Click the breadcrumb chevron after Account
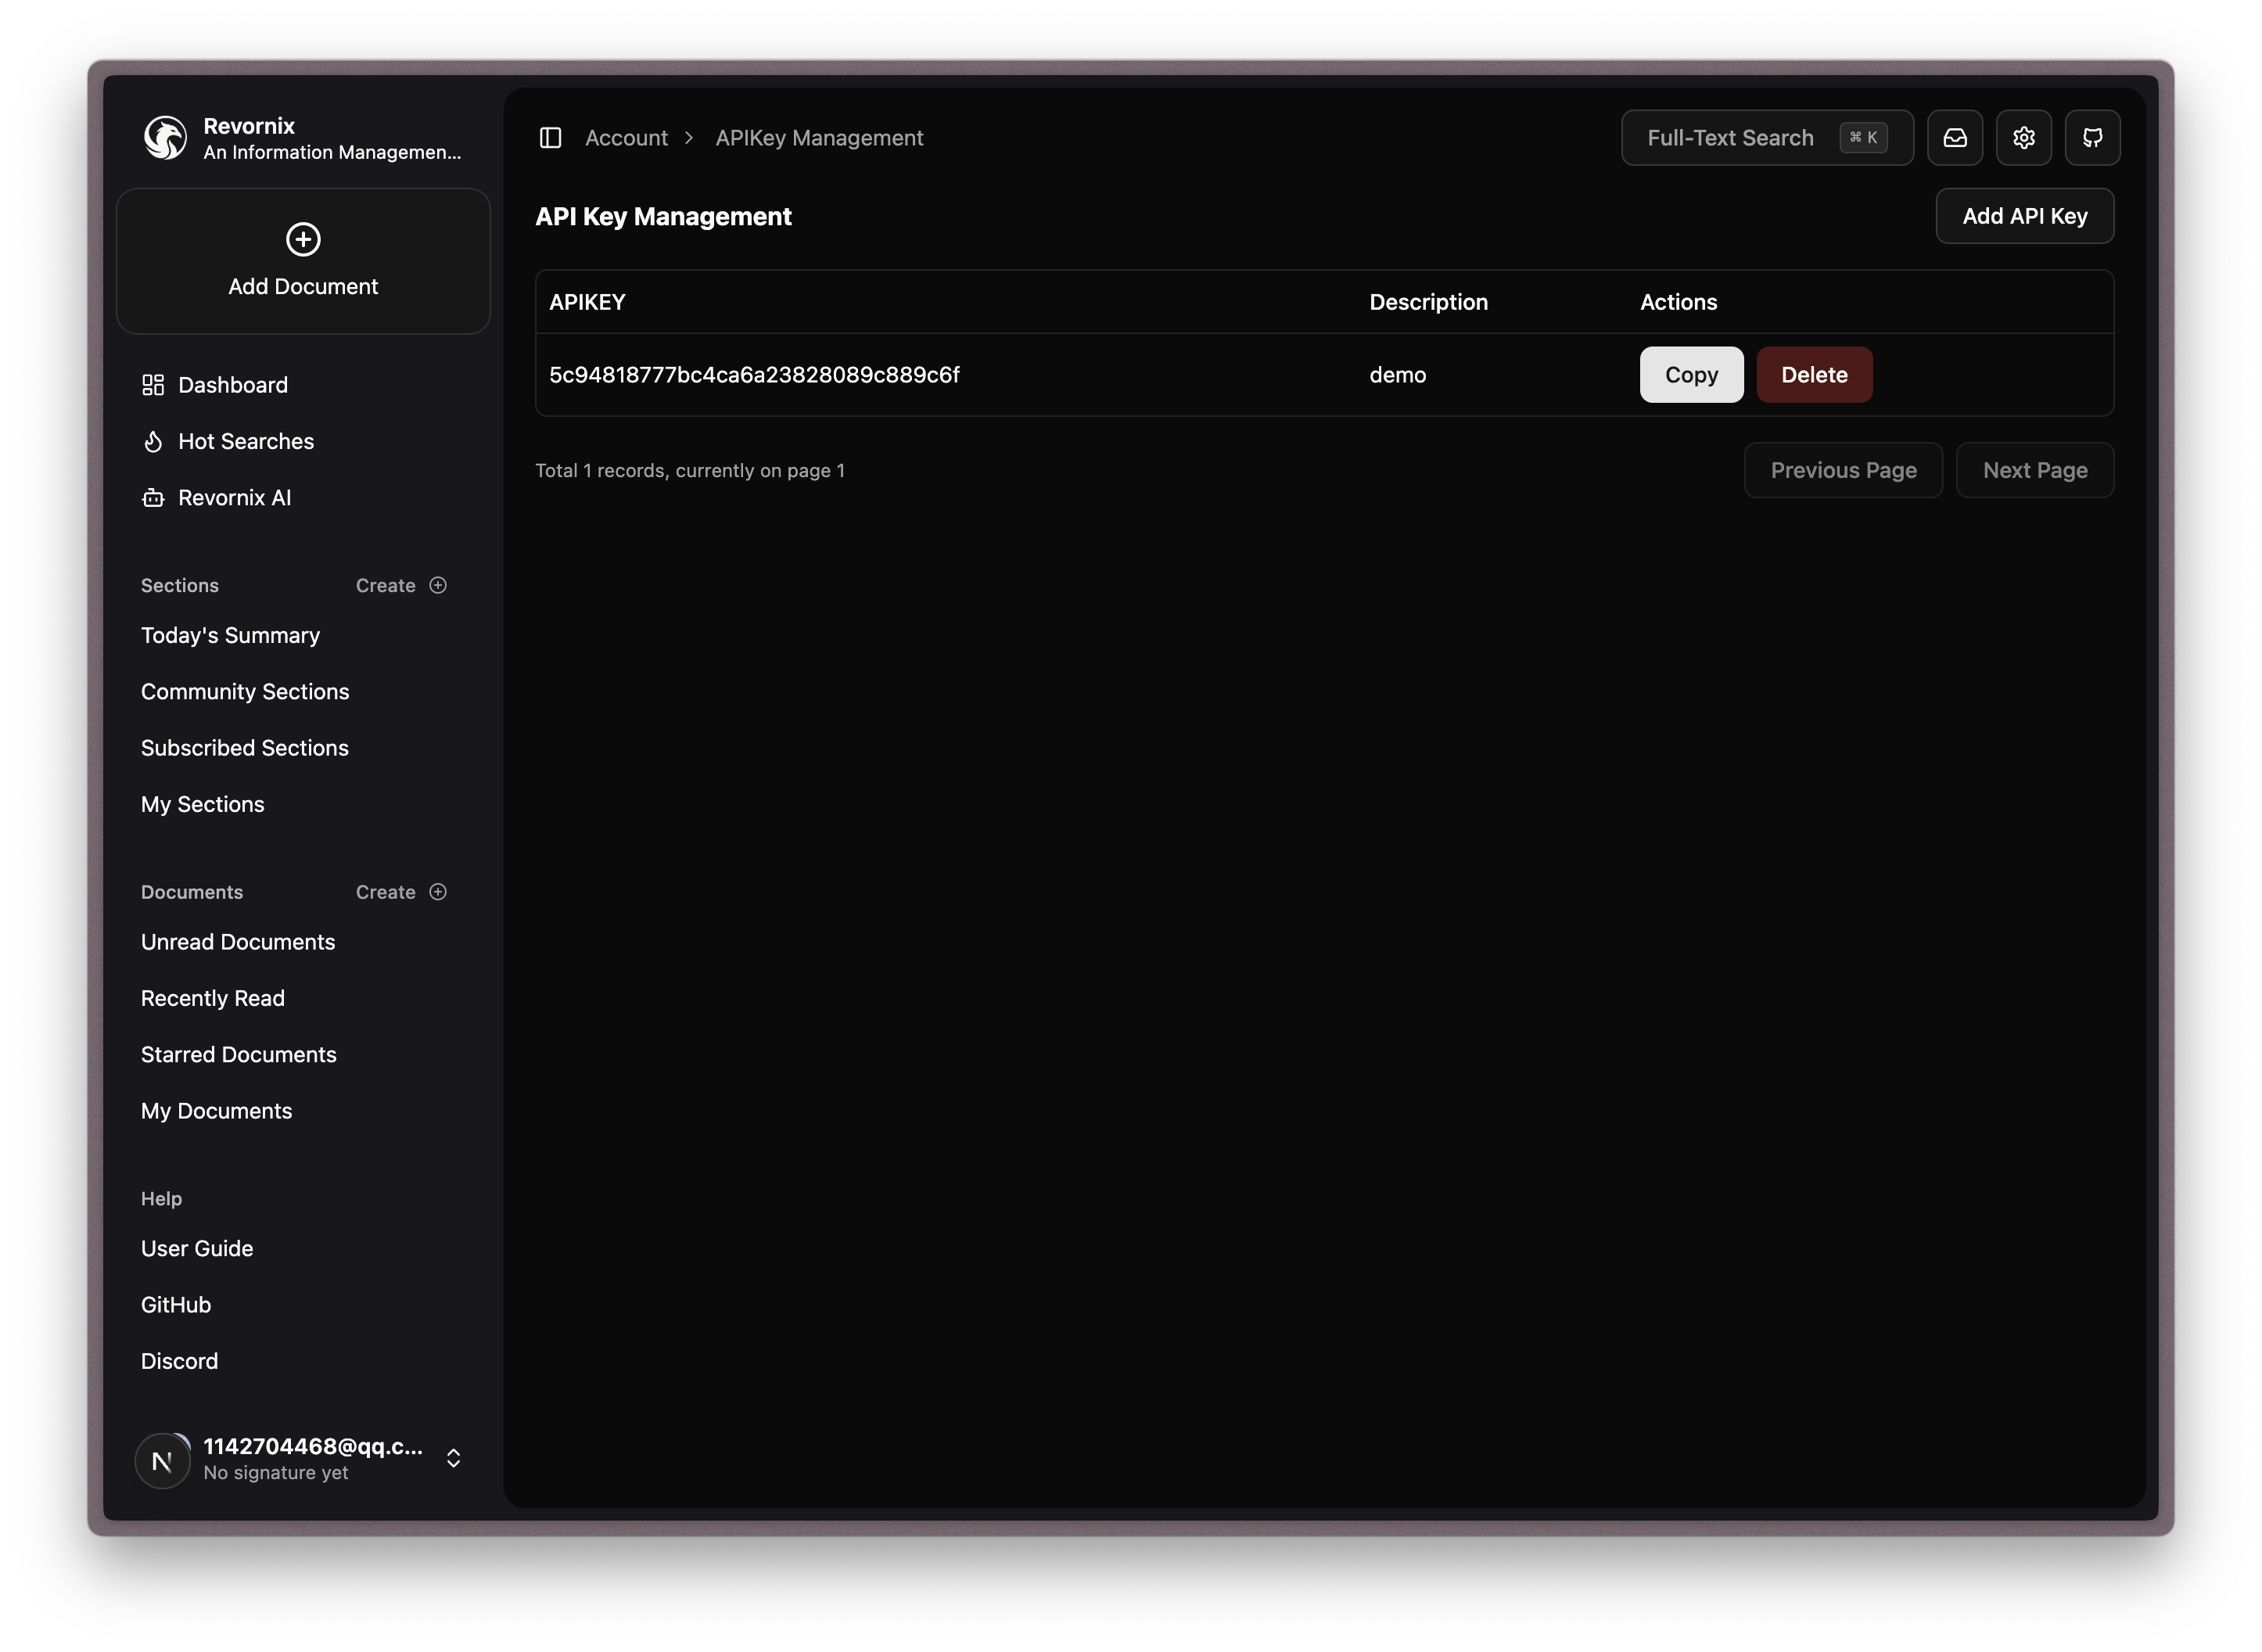The height and width of the screenshot is (1652, 2262). 689,138
